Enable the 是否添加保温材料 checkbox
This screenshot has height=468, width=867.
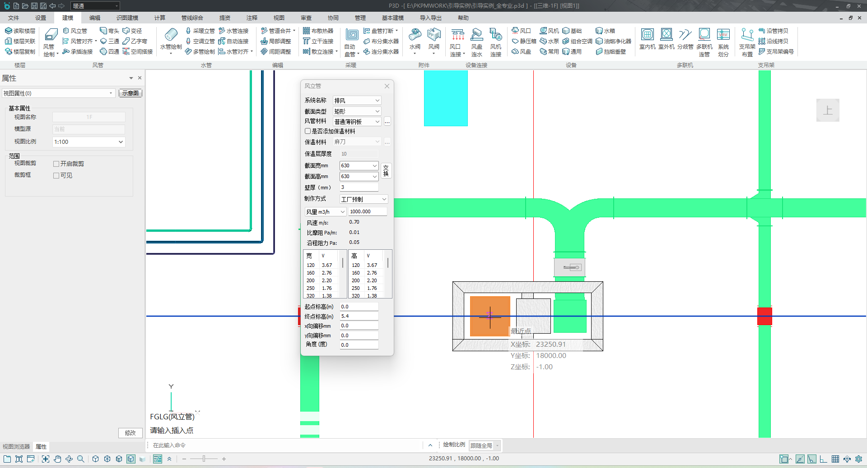point(308,131)
